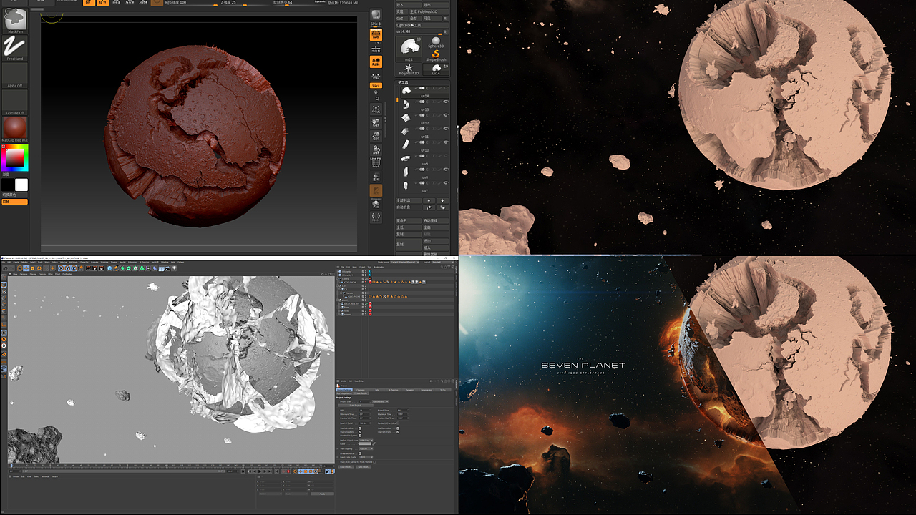Open the Texture Off selector
Screen dimensions: 916x515
coord(14,102)
